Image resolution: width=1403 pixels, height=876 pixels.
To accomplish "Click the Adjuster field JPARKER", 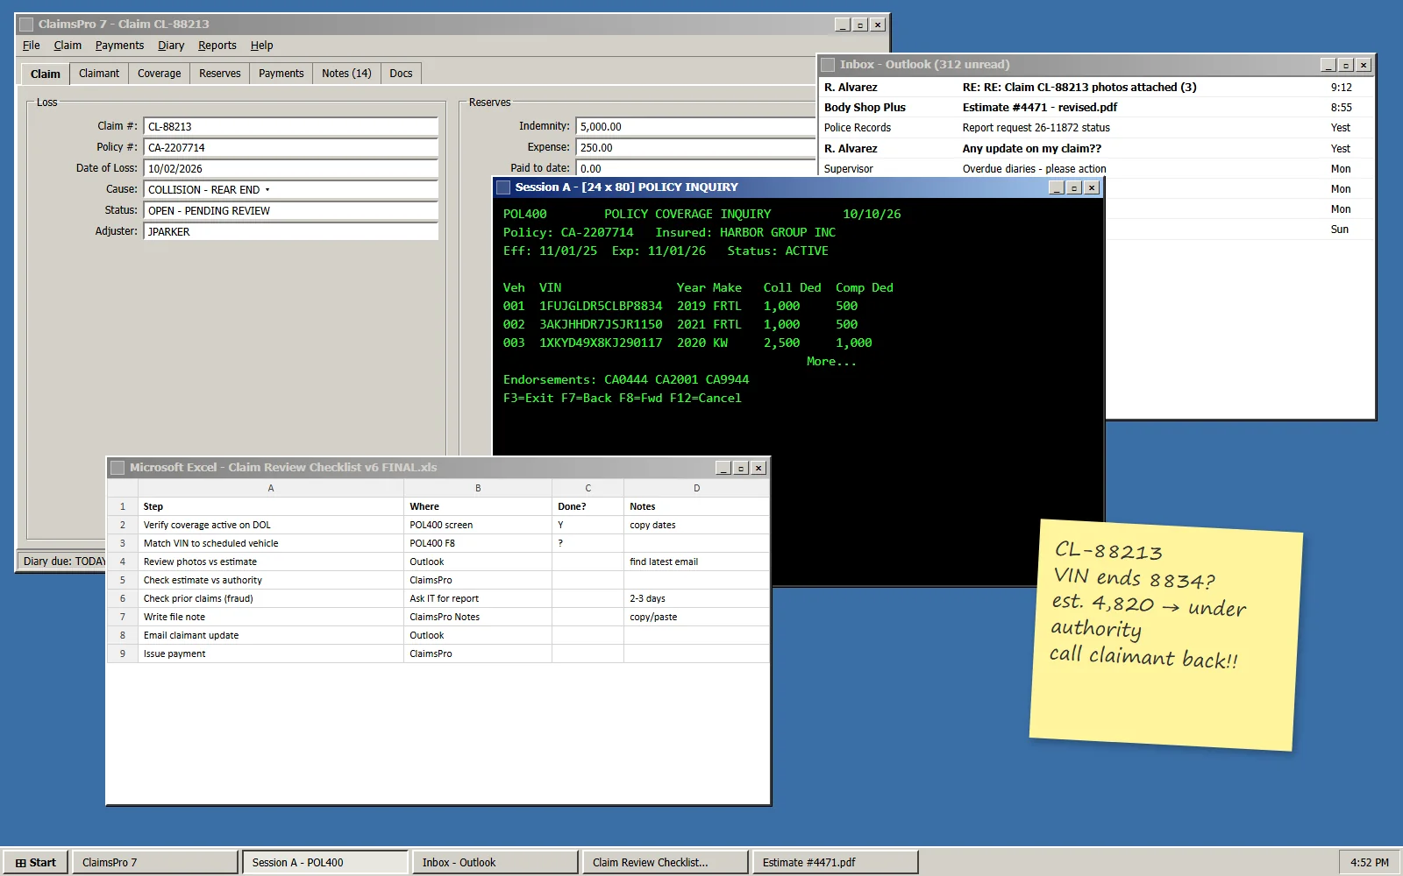I will 290,232.
